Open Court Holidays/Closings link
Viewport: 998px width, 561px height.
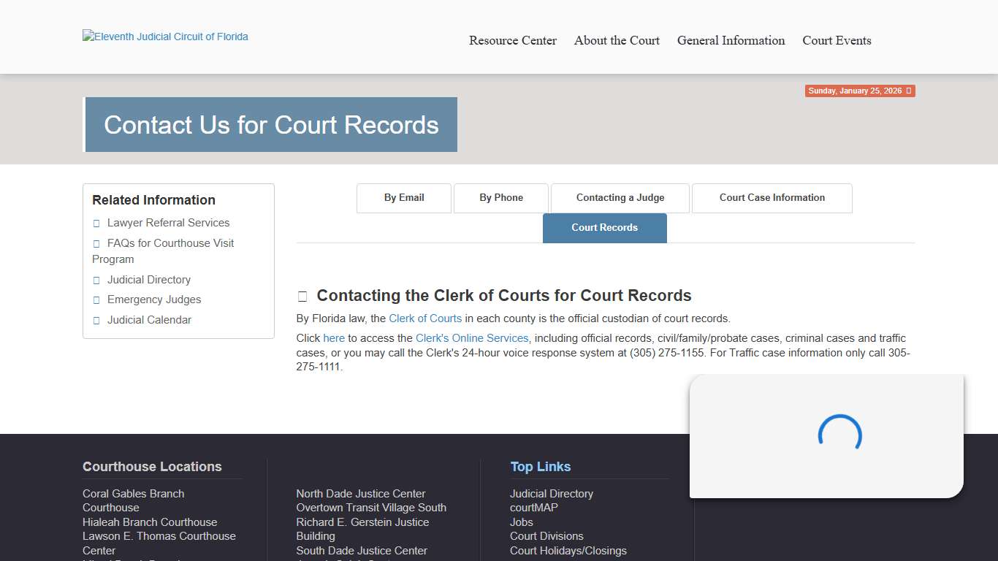tap(568, 550)
